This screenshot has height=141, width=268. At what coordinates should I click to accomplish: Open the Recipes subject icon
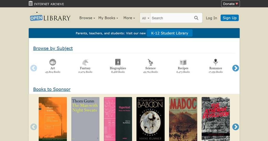183,62
